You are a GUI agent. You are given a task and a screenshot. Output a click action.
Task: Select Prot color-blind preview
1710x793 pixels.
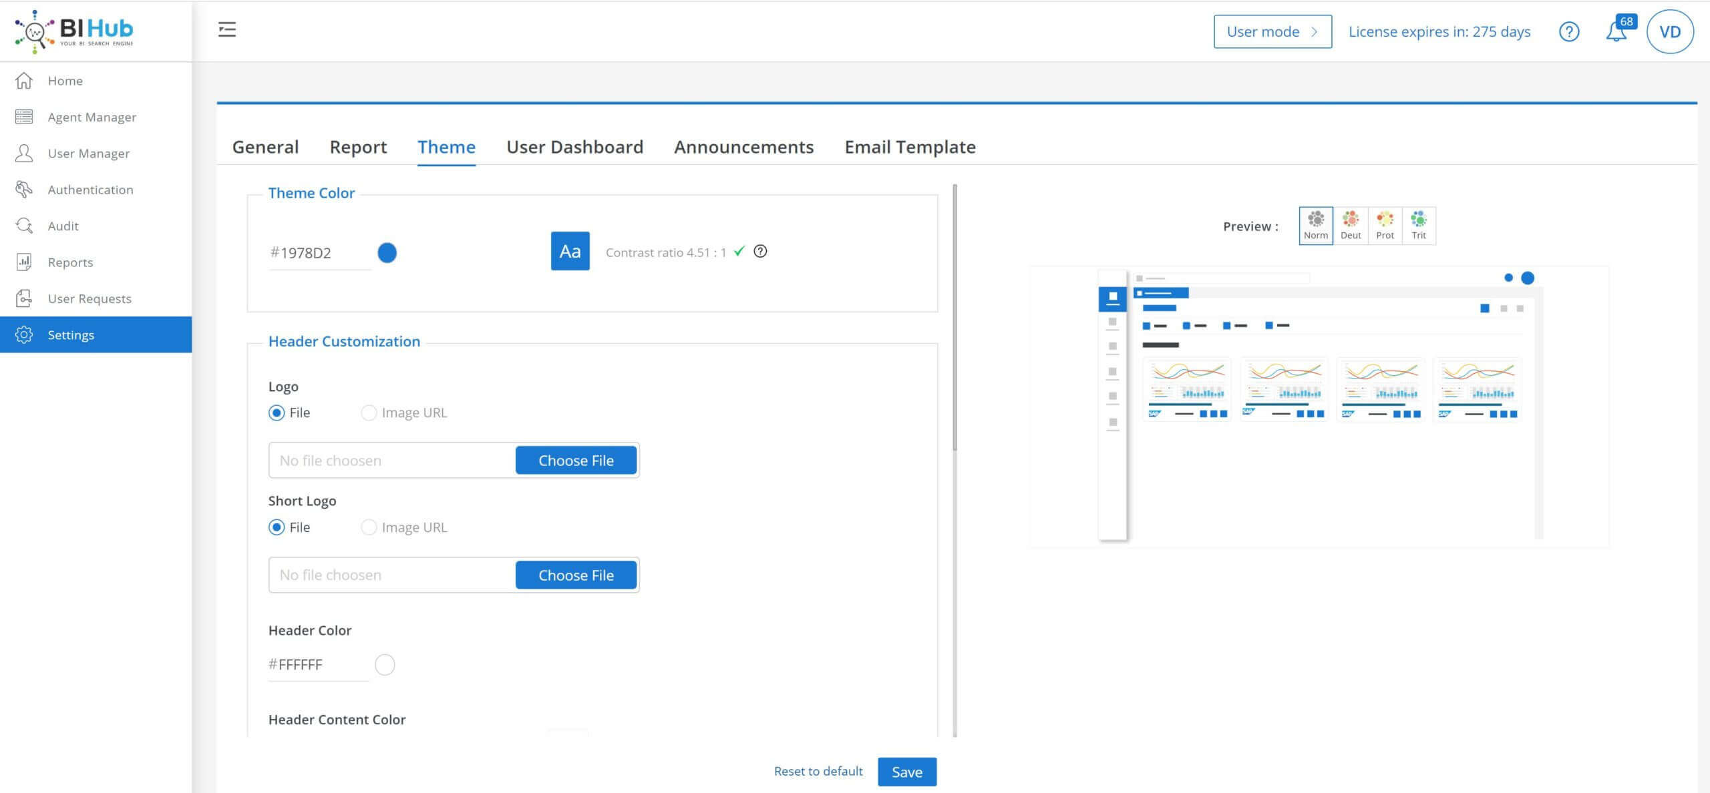click(1385, 226)
